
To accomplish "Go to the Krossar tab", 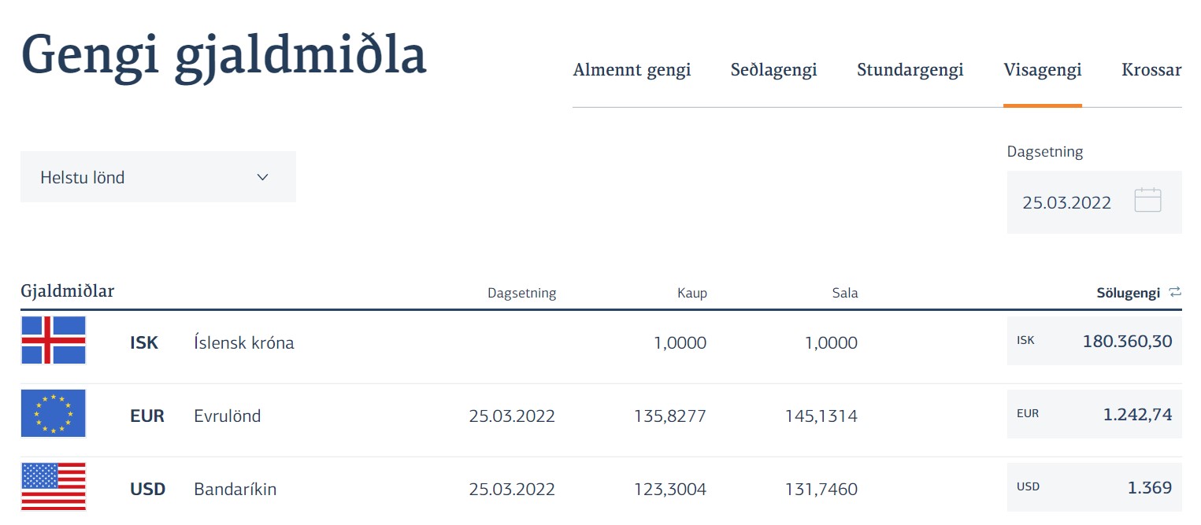I will click(x=1151, y=70).
